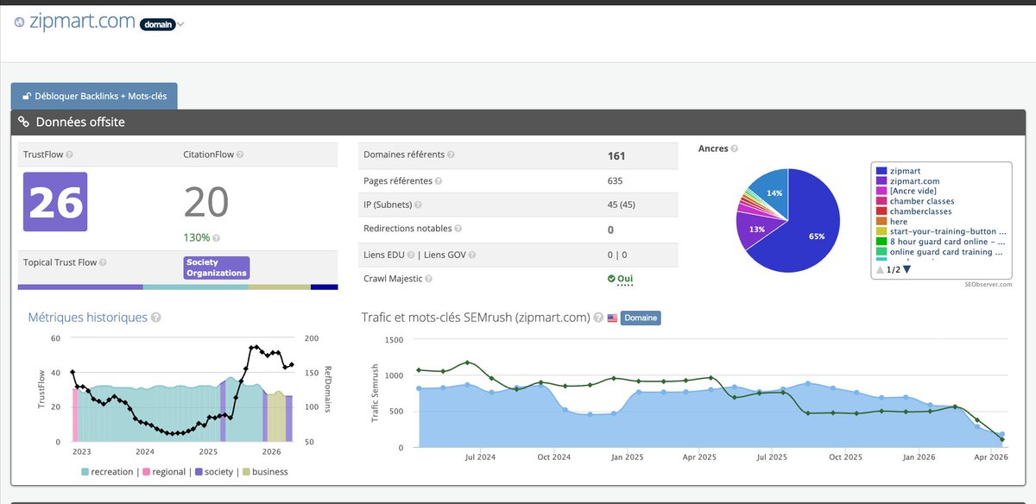
Task: Click the green 130% ratio text
Action: [196, 238]
